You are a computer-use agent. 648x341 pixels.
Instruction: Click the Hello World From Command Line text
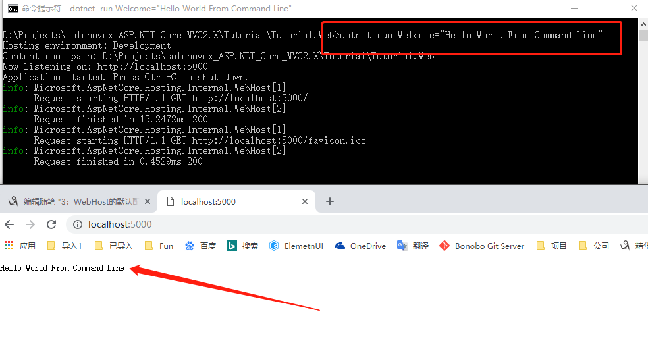62,268
